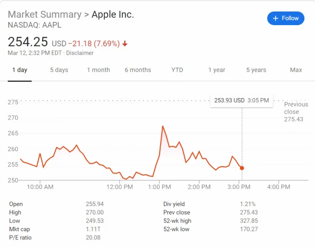Click the 10:00 AM axis label
The height and width of the screenshot is (247, 315).
point(40,187)
